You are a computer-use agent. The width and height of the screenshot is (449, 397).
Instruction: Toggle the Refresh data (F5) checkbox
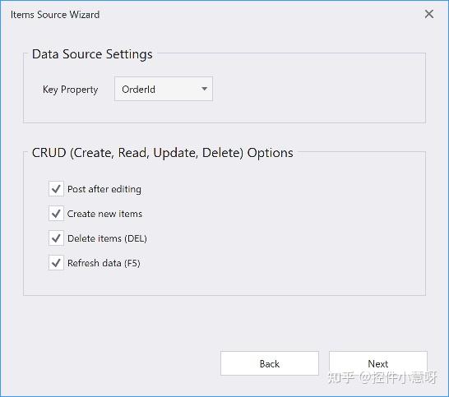(56, 263)
